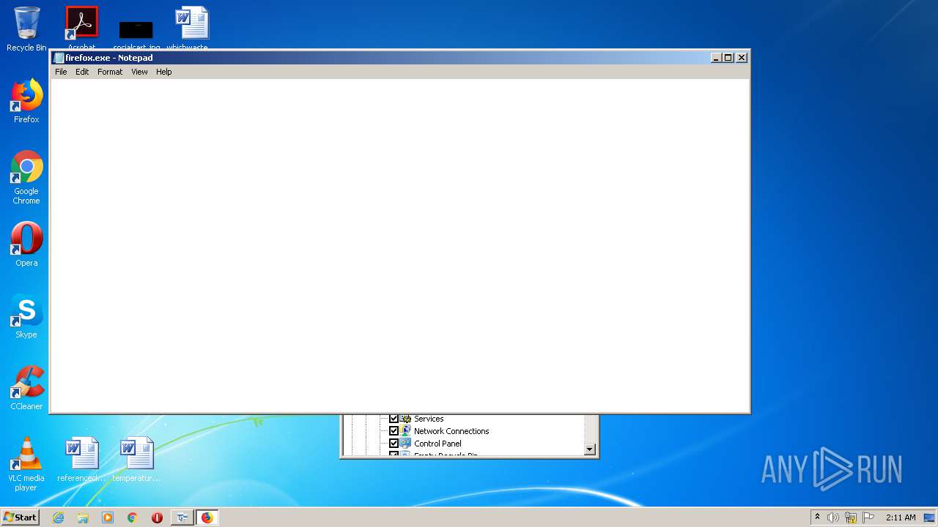Select the Control Panel entry text
Screen dimensions: 938x527
coord(437,444)
